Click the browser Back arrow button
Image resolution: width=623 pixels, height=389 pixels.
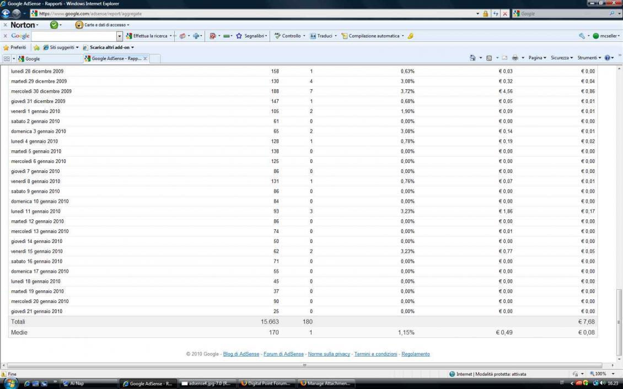tap(6, 14)
